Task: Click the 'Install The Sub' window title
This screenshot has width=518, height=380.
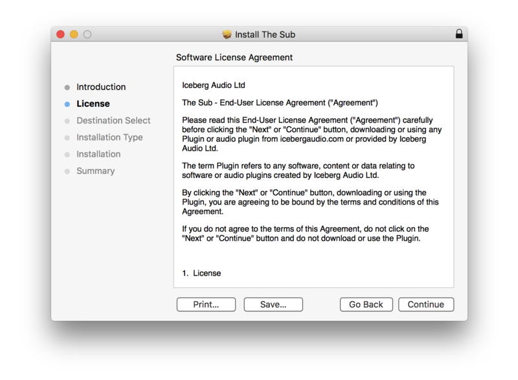Action: tap(265, 34)
